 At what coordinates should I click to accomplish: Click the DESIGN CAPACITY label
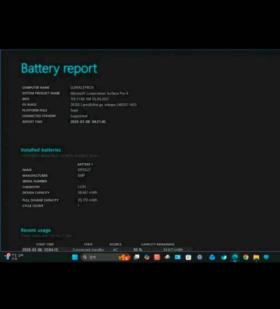(36, 192)
